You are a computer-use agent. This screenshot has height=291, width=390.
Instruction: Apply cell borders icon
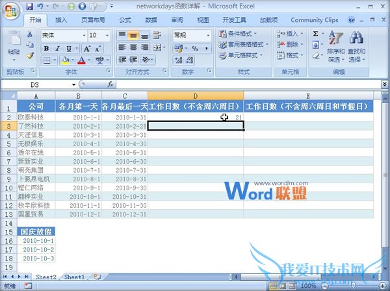point(47,60)
